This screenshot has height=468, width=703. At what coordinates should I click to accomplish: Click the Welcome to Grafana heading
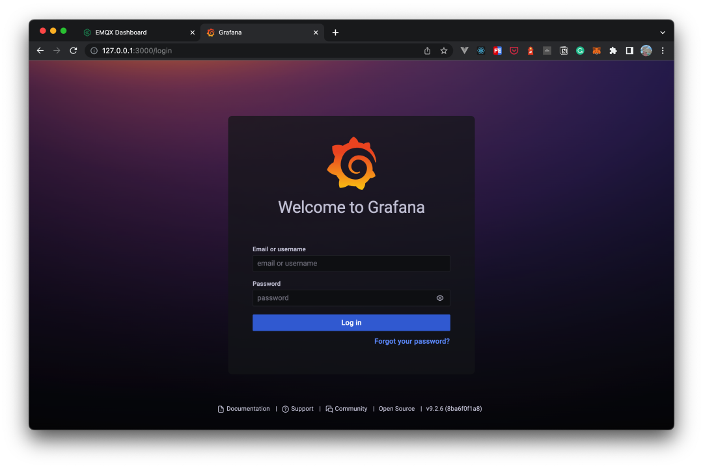[351, 207]
